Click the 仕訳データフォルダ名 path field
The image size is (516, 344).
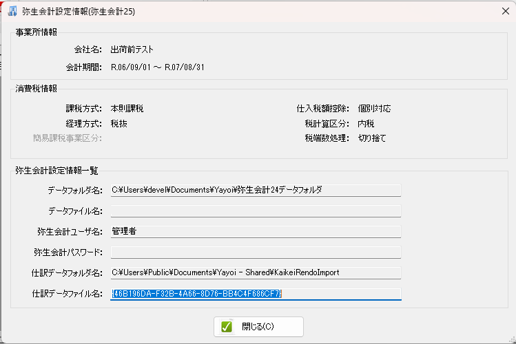(x=256, y=272)
